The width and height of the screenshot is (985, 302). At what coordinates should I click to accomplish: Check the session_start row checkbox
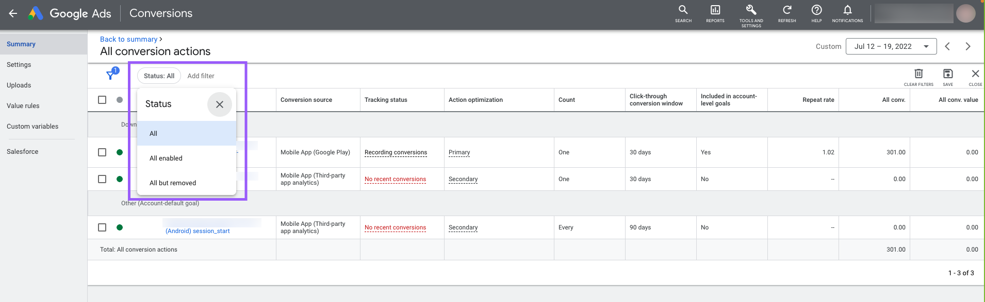pyautogui.click(x=102, y=227)
